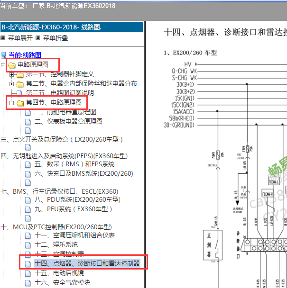Click the FCCAN-H label box in diagram
The height and width of the screenshot is (288, 287).
[x=268, y=194]
